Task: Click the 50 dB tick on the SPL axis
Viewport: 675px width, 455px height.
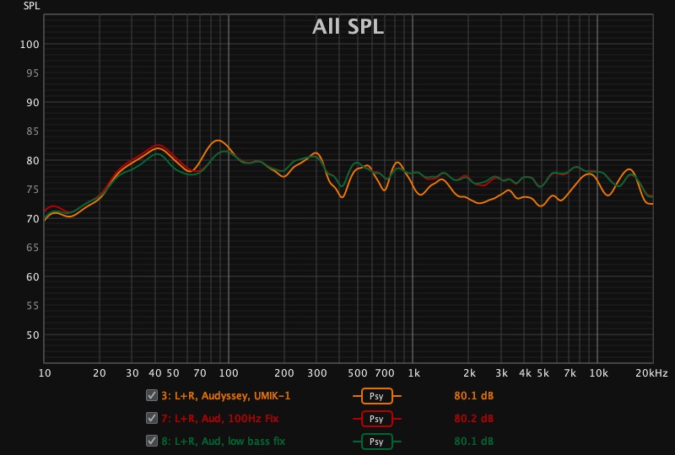Action: click(x=32, y=335)
